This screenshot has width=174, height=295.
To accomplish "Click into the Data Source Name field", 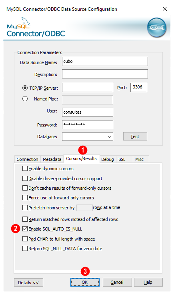I will (x=105, y=62).
